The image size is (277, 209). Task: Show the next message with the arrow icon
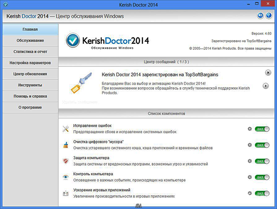265,86
